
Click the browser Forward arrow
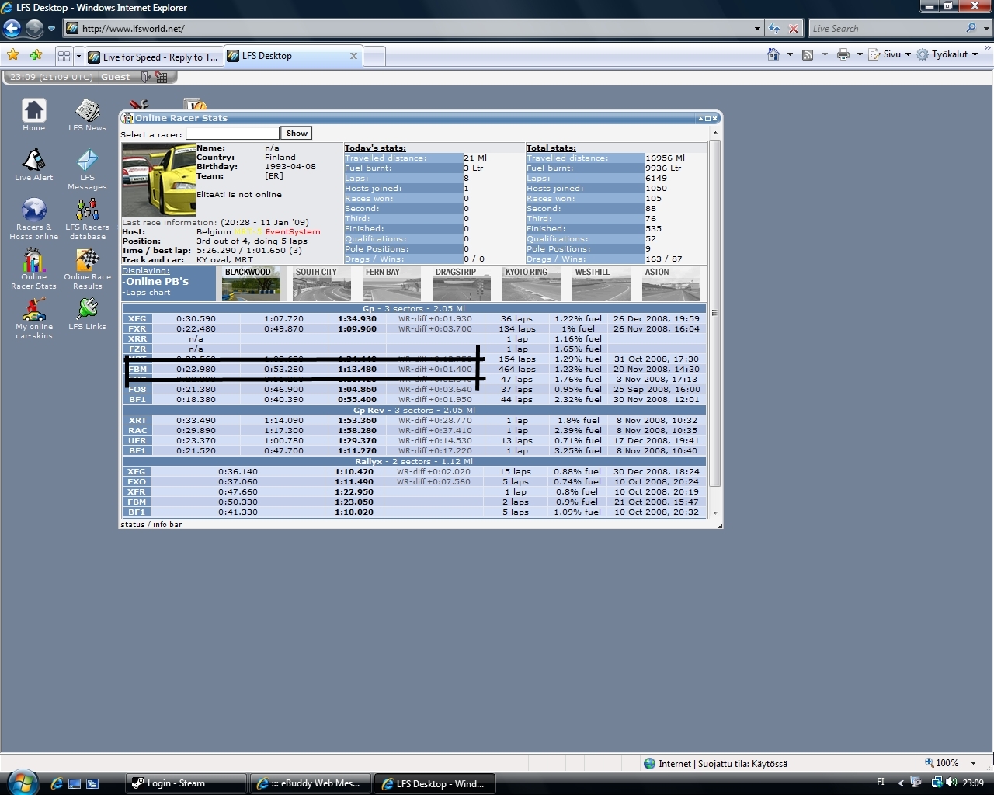tap(34, 29)
